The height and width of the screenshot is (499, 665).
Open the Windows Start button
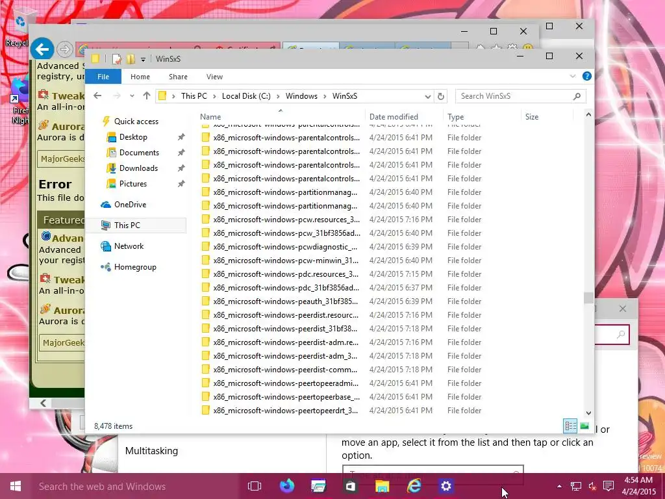[x=16, y=486]
